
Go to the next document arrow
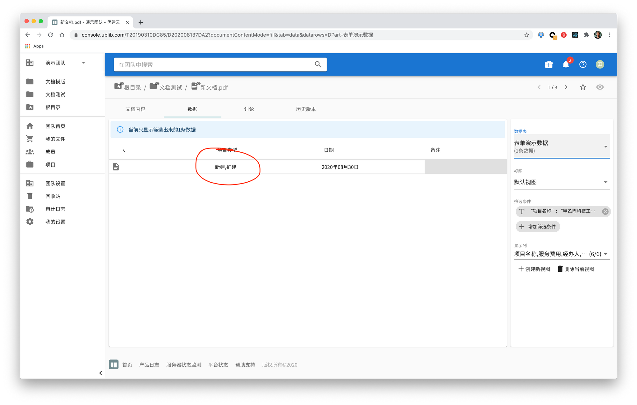coord(566,87)
